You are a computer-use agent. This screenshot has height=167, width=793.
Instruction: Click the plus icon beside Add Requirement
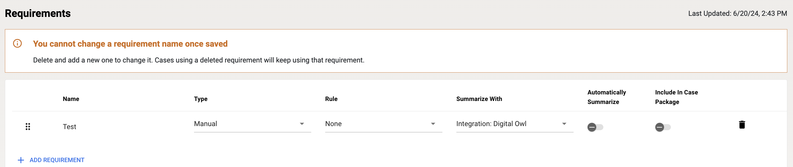pos(20,160)
